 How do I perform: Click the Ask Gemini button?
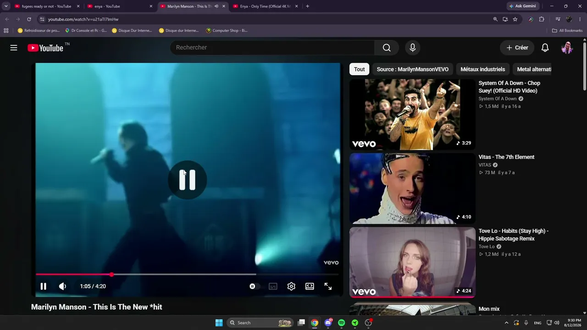522,6
